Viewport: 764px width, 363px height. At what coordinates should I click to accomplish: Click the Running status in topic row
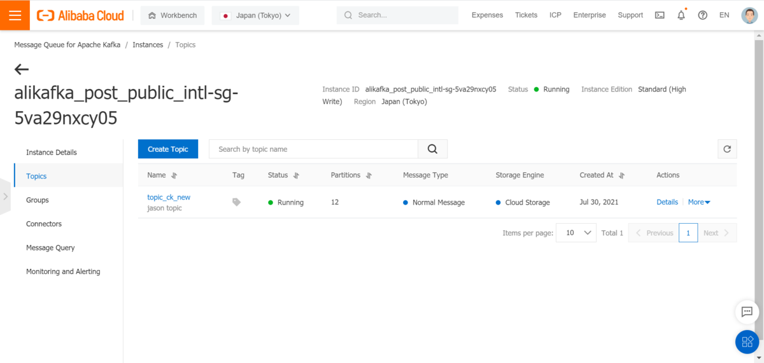point(286,202)
